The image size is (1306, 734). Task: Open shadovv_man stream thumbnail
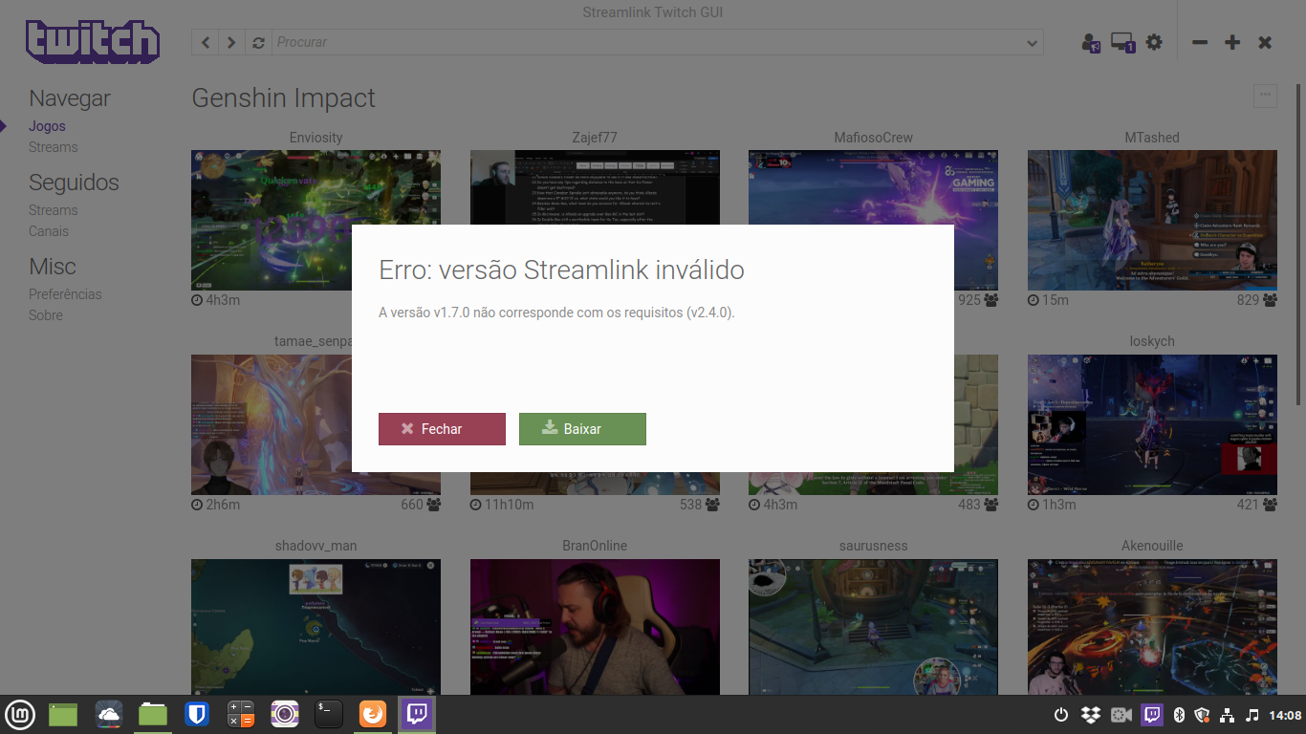click(x=316, y=627)
